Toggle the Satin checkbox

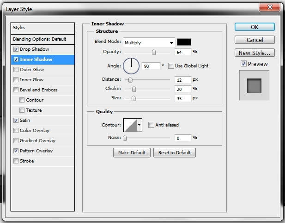tap(16, 121)
